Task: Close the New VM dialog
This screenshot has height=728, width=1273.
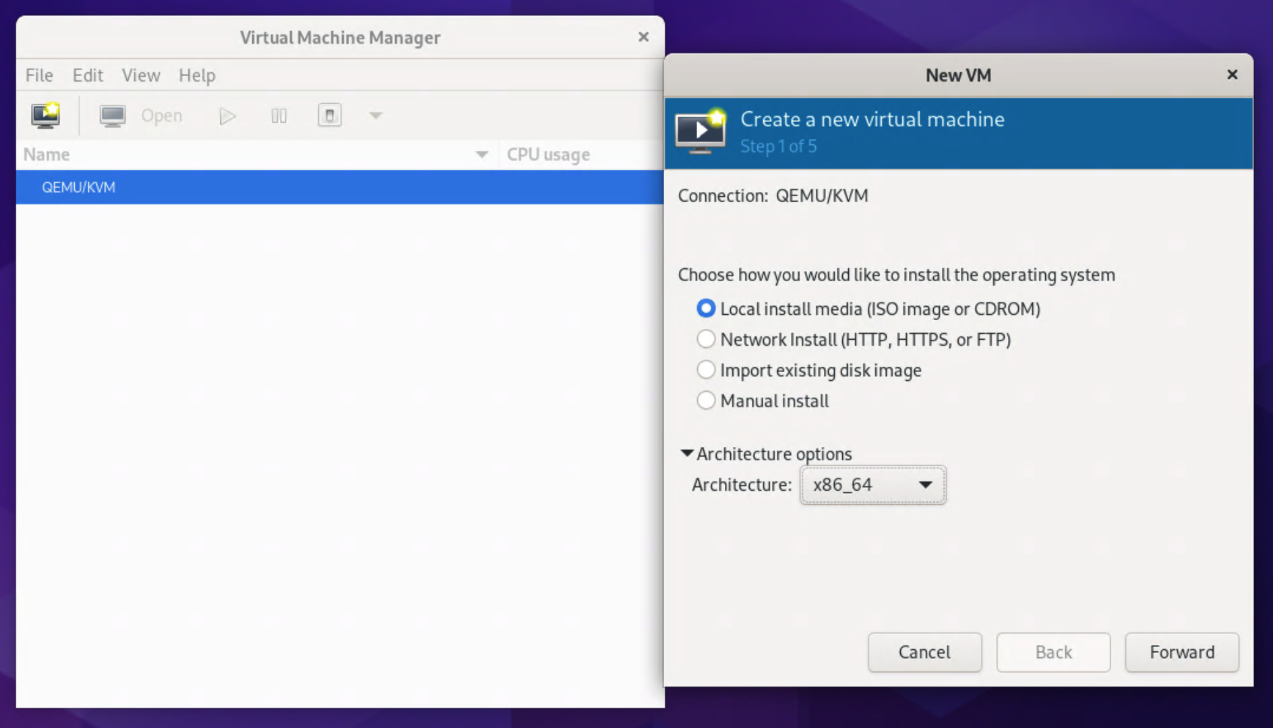Action: pos(1232,75)
